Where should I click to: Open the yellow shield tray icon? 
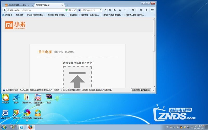tap(185, 127)
